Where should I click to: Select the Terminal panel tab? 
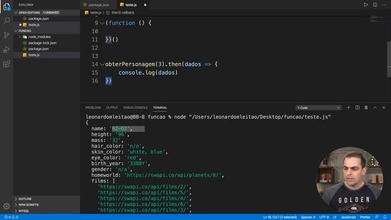click(x=160, y=108)
